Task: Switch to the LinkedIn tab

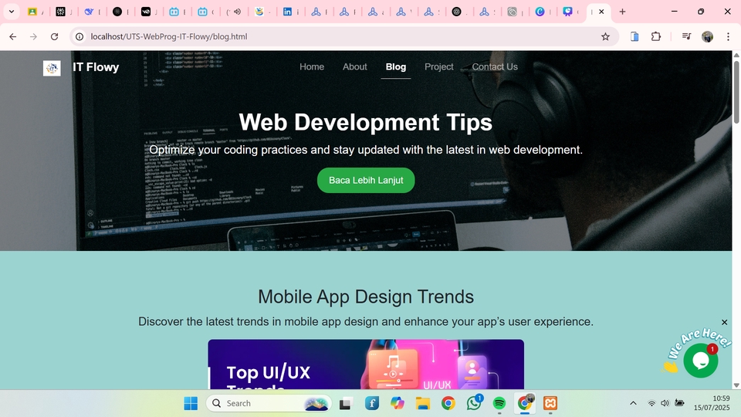Action: point(287,12)
